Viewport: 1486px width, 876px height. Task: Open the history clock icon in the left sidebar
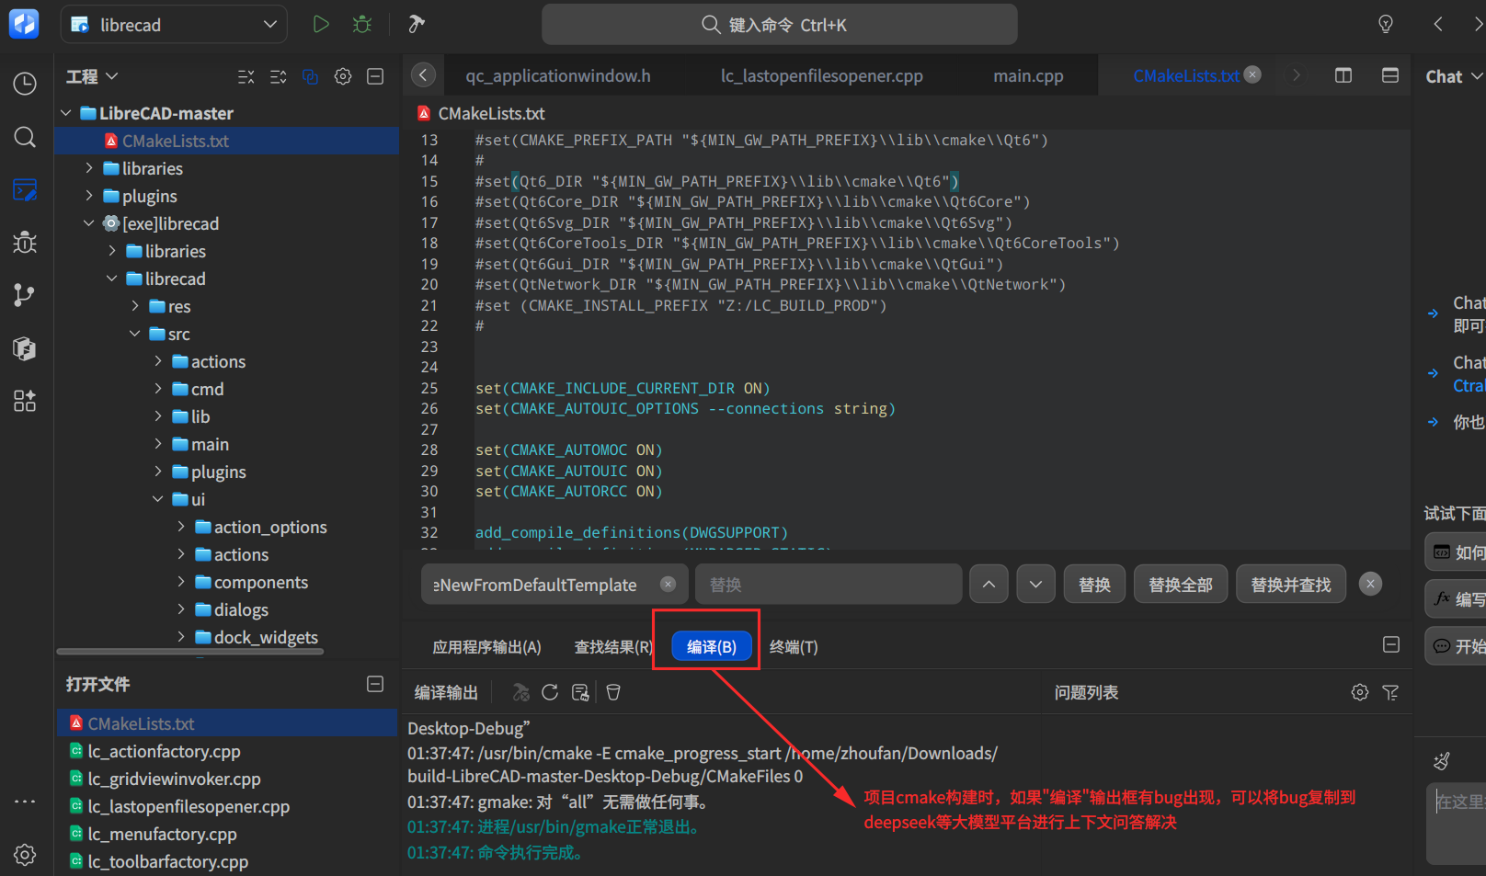tap(25, 84)
